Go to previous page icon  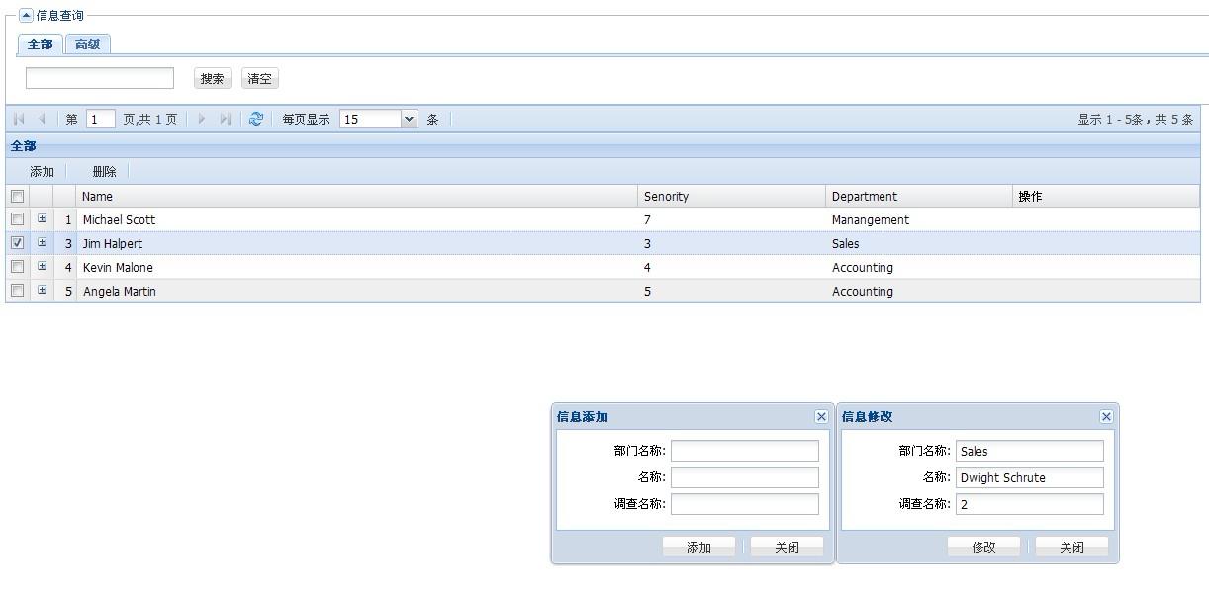[42, 119]
